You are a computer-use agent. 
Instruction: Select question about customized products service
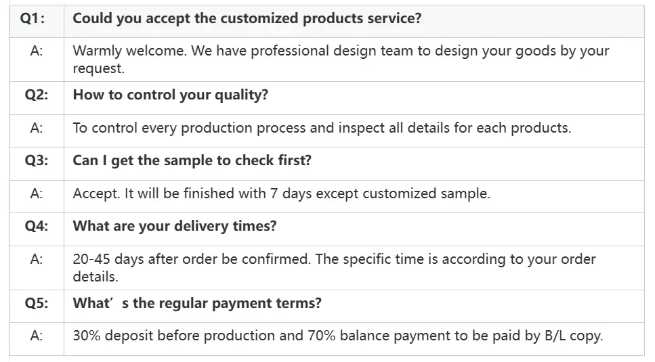click(247, 18)
